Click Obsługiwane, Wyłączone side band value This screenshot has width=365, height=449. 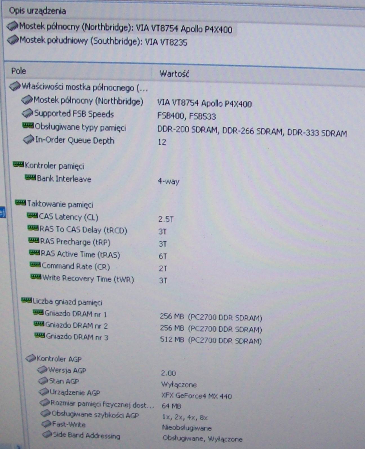[202, 439]
